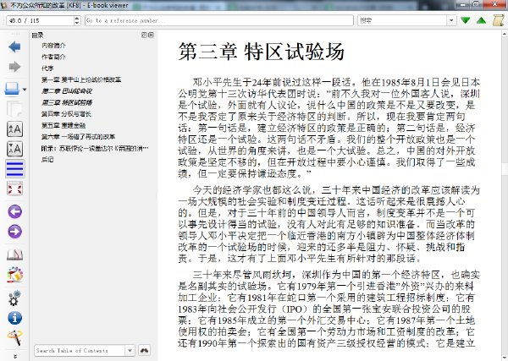The image size is (508, 361).
Task: Go to next page with purple arrow
Action: 14,232
